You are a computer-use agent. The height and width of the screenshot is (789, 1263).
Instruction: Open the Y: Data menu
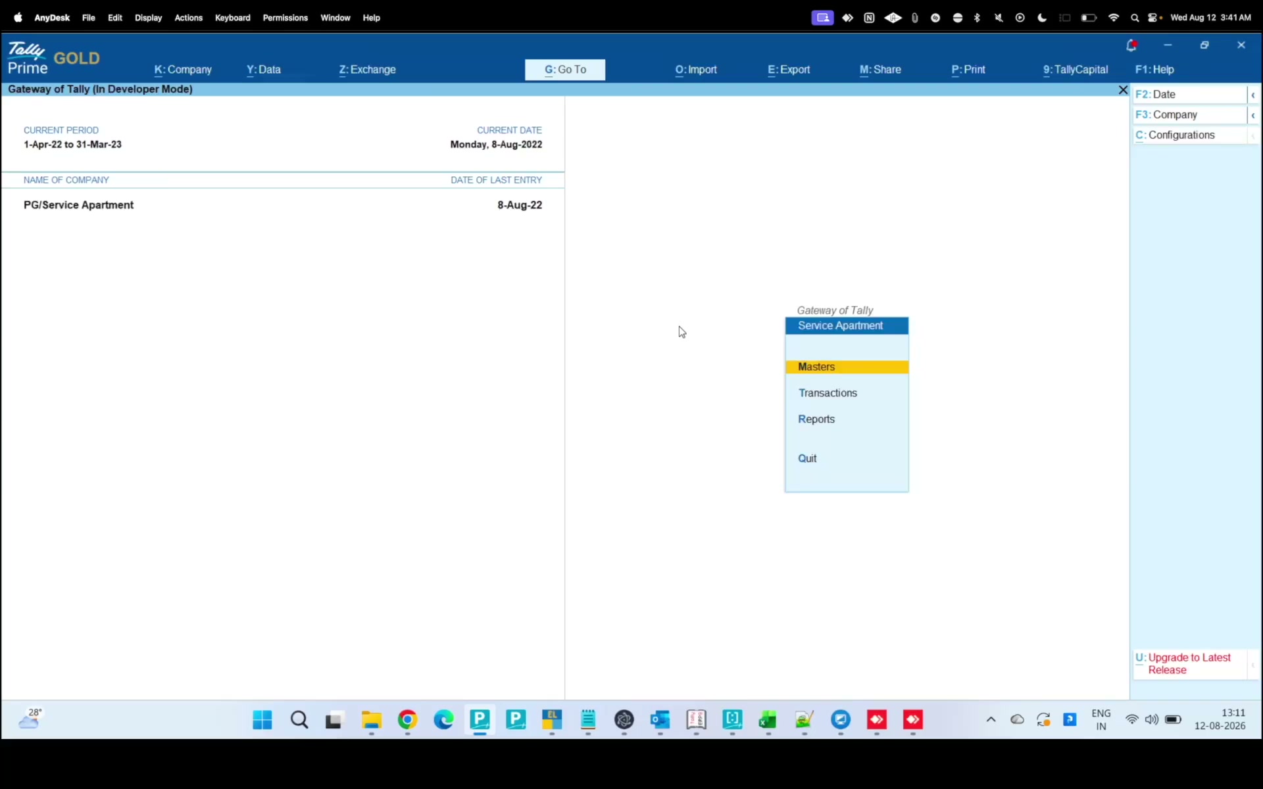[x=264, y=70]
